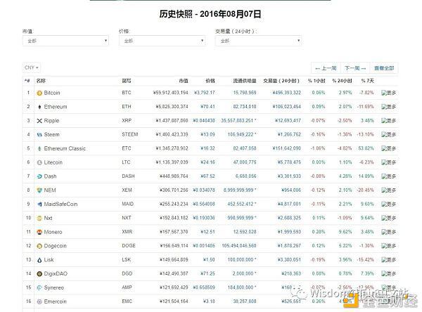Sort by the 市值 column header

184,81
